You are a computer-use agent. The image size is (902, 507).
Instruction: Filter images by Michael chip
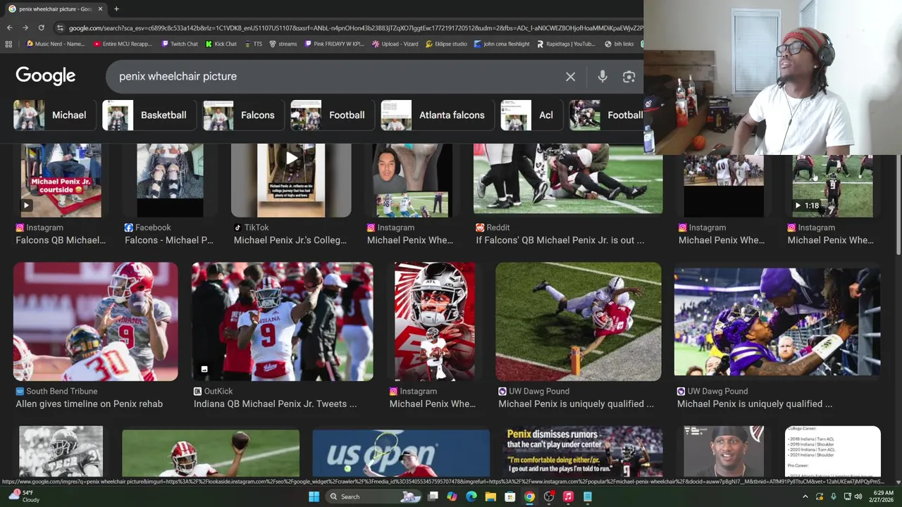54,115
